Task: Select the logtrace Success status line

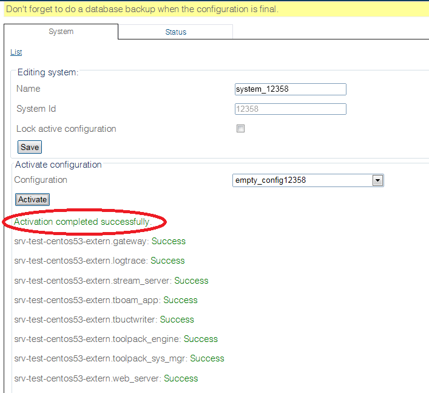Action: (x=99, y=261)
